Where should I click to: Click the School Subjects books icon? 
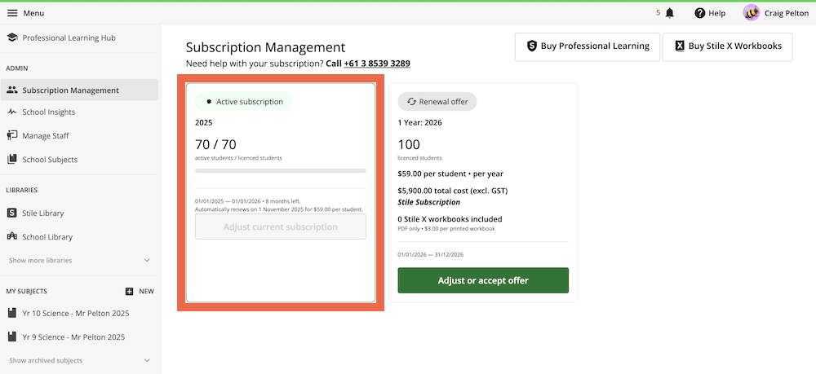pos(12,160)
